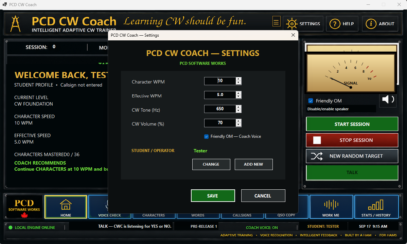Click PCD SOFTWARE WORKS text in dialog
This screenshot has width=407, height=244.
coord(203,63)
